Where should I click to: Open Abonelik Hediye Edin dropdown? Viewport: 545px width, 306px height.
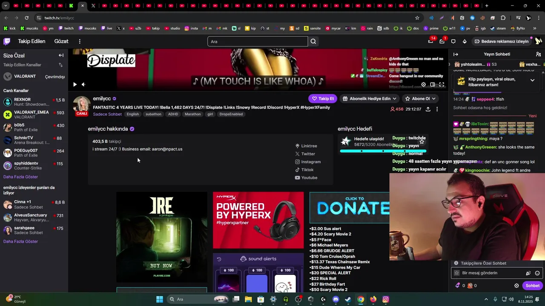click(x=370, y=99)
